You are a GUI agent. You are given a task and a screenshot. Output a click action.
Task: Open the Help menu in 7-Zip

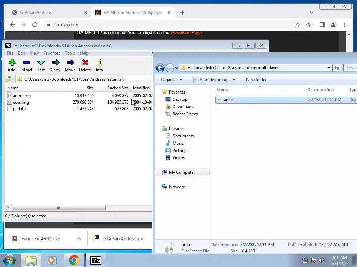coord(84,53)
